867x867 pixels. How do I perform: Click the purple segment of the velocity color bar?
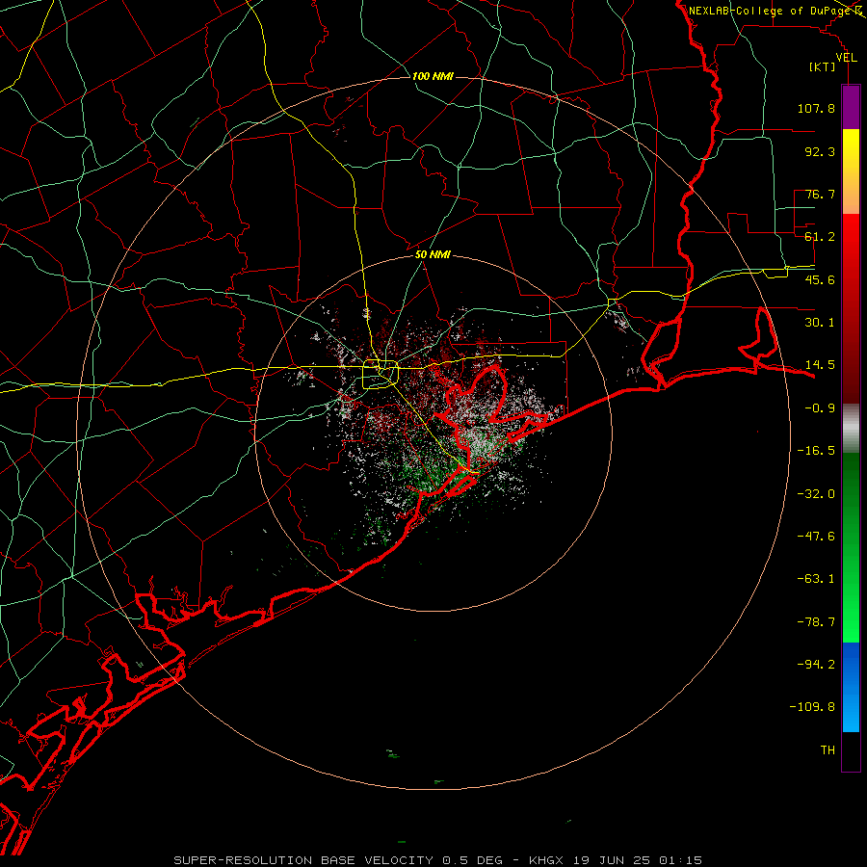[x=851, y=108]
